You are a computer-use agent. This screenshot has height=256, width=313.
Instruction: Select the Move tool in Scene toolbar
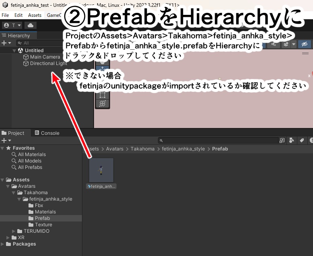(x=102, y=69)
